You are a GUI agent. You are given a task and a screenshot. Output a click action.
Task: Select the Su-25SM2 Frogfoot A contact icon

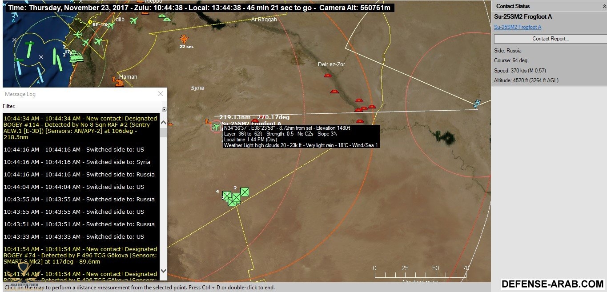216,127
